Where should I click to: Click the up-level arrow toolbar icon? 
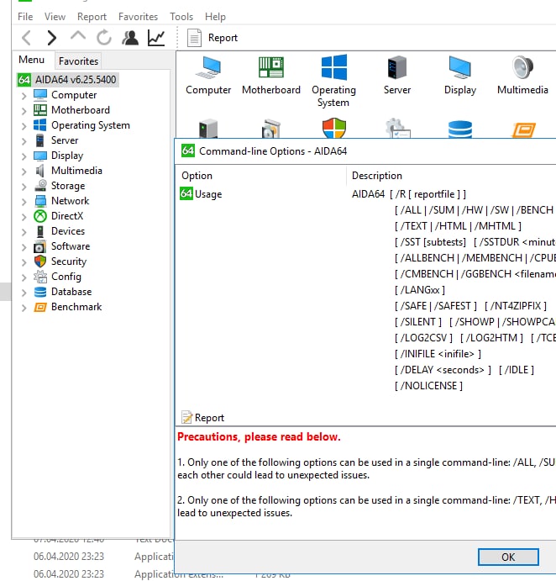point(78,37)
